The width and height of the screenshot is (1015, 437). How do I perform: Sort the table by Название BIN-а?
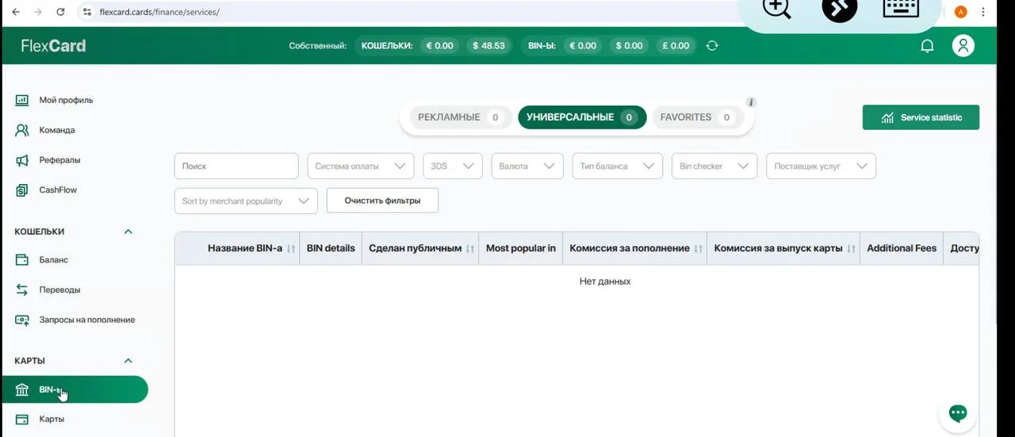click(x=290, y=249)
